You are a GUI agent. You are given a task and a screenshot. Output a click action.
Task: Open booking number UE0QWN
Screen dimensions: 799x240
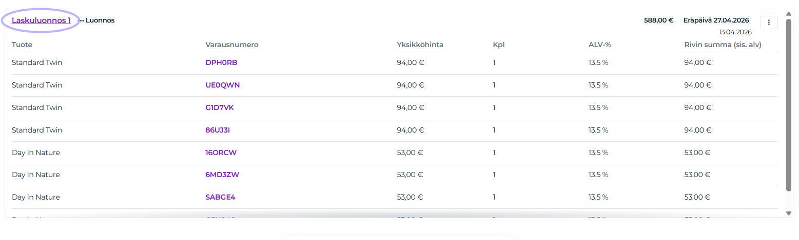point(222,85)
